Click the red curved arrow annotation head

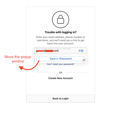coord(21,68)
